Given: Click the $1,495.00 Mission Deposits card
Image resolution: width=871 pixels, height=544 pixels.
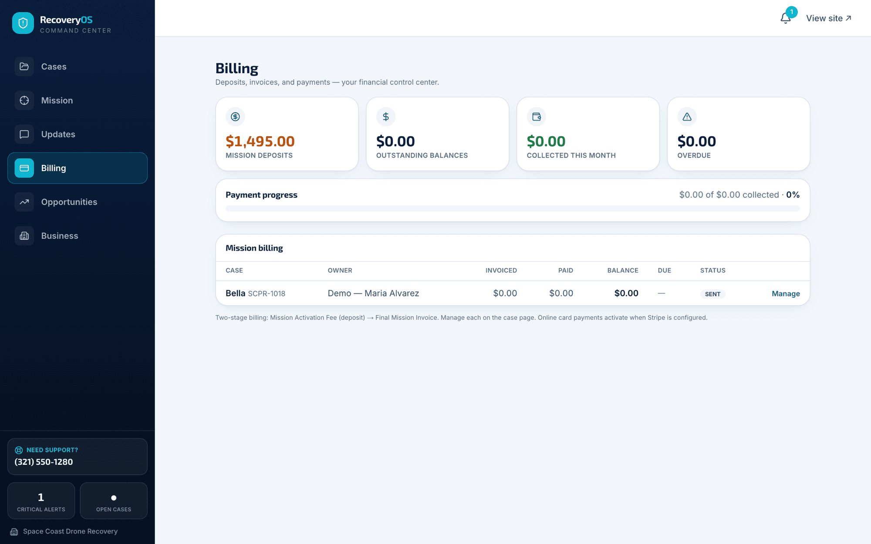Looking at the screenshot, I should [x=287, y=134].
